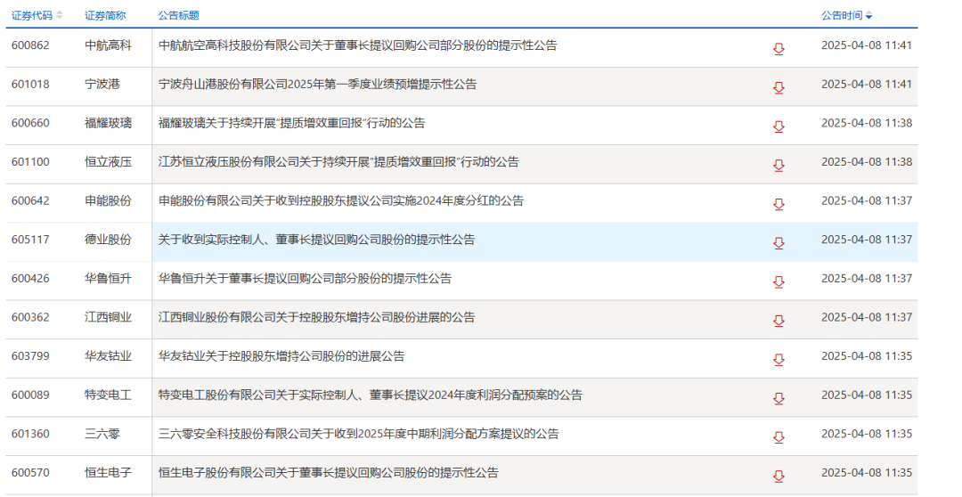This screenshot has width=962, height=497.
Task: Select stock code 600089
Action: [30, 395]
